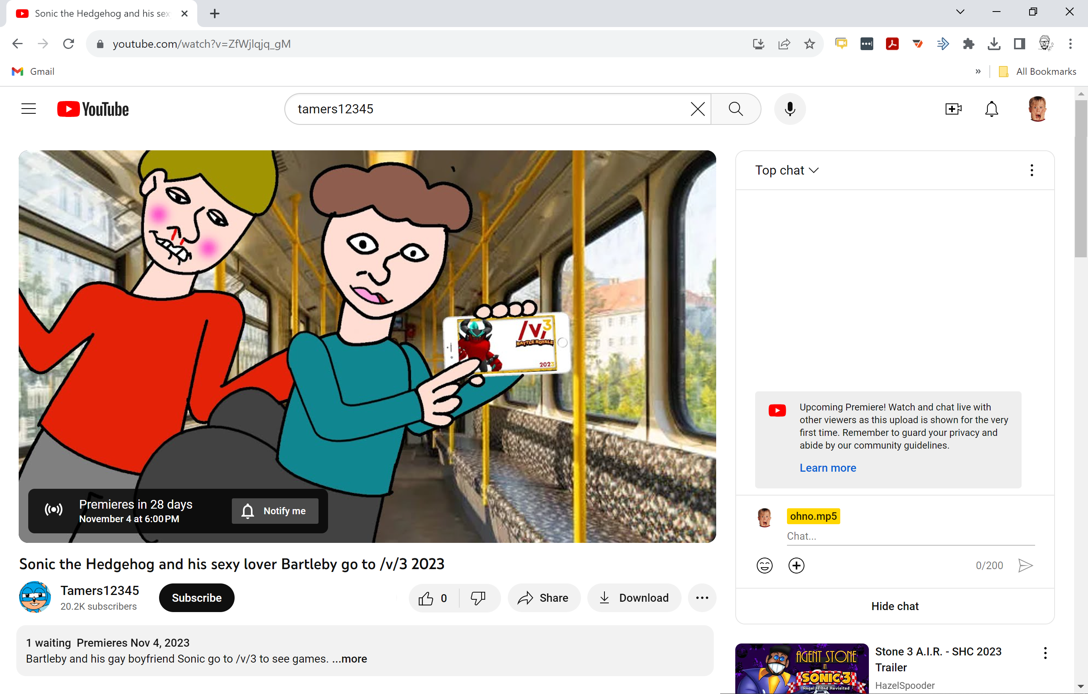Switch to the Sonic the Hedgehog browser tab
Viewport: 1088px width, 694px height.
(x=102, y=14)
